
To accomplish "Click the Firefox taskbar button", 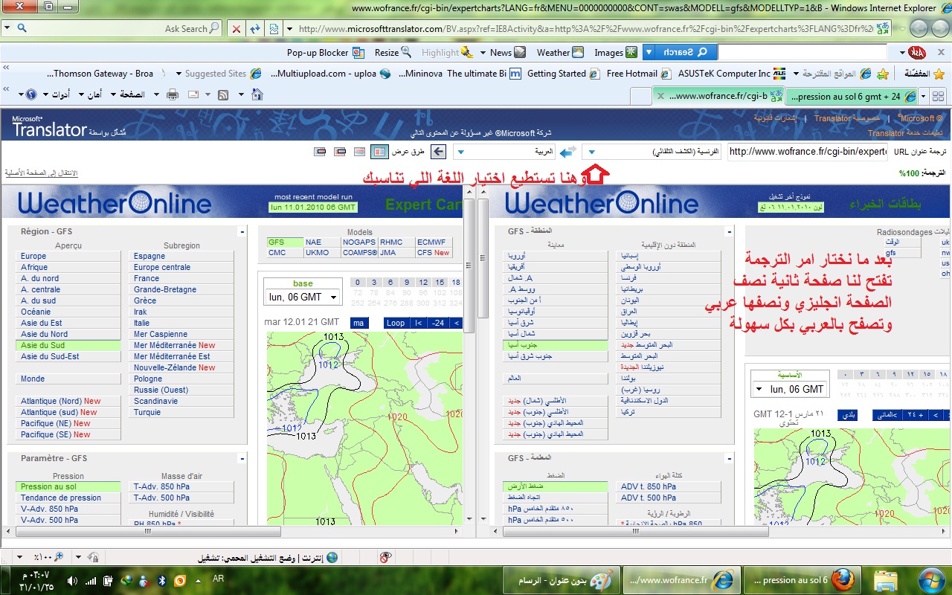I will [x=801, y=580].
